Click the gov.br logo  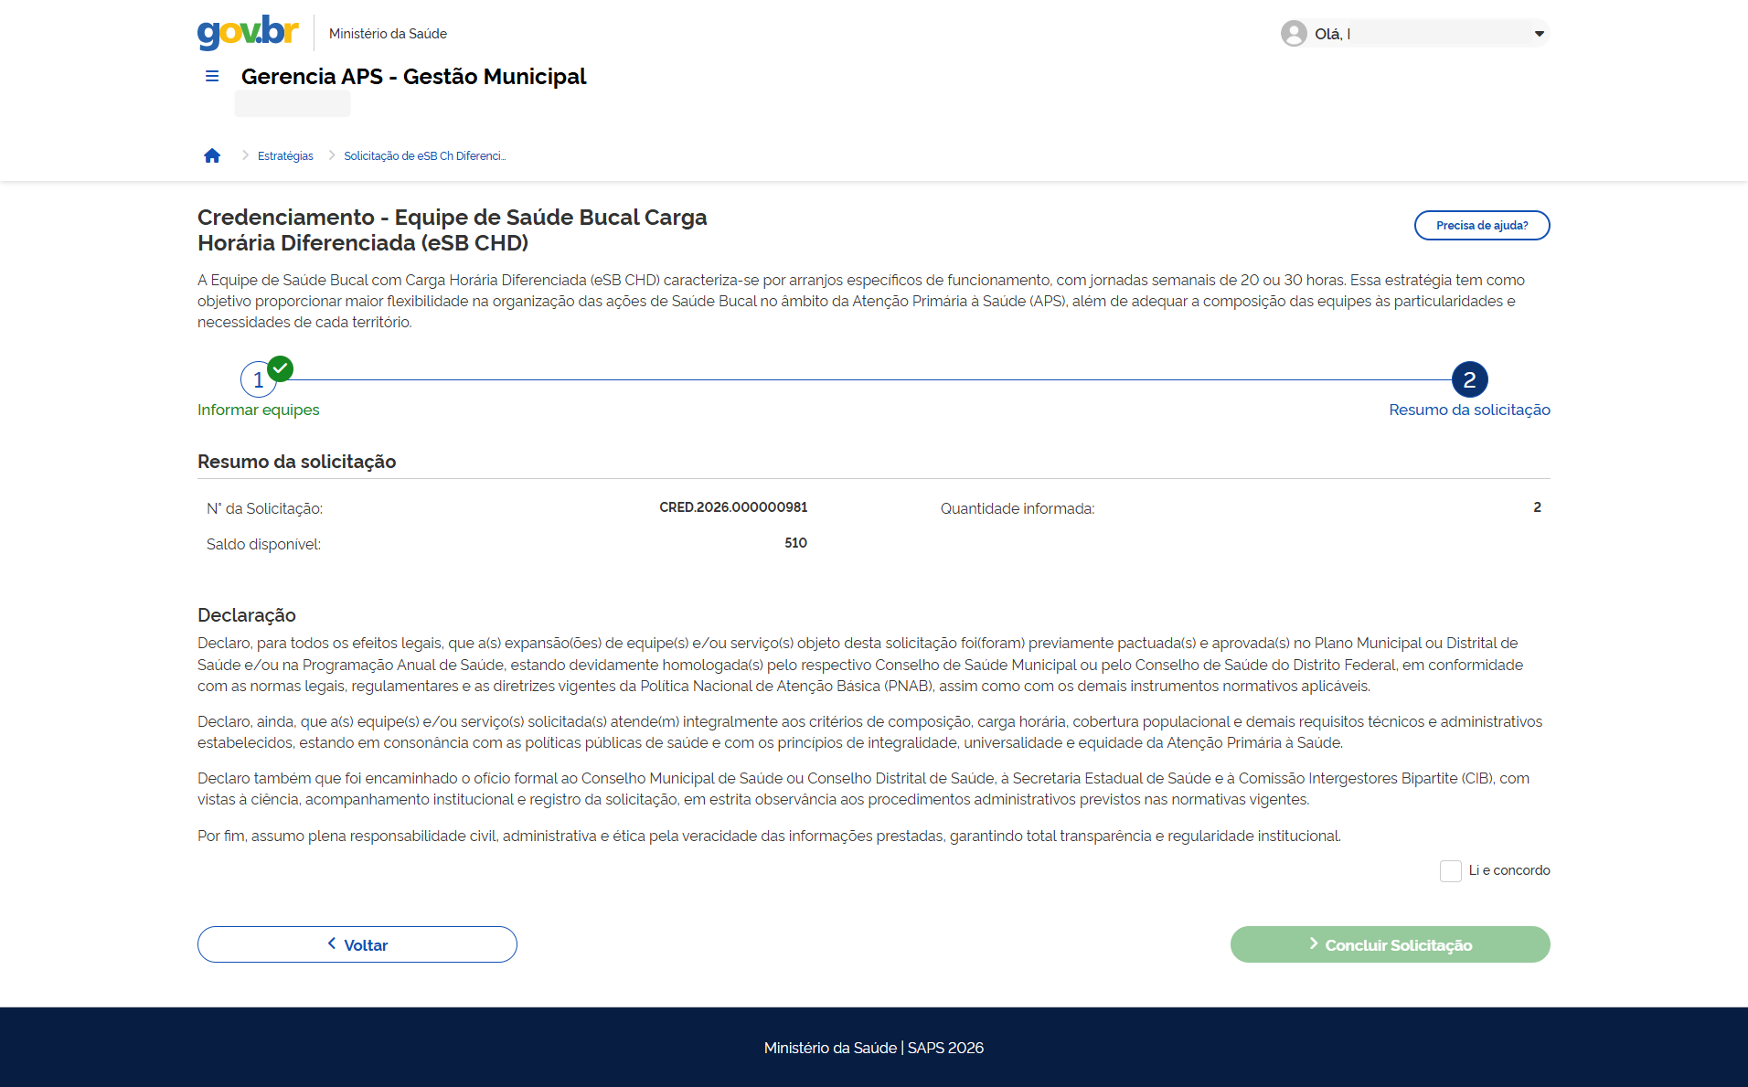click(x=248, y=33)
